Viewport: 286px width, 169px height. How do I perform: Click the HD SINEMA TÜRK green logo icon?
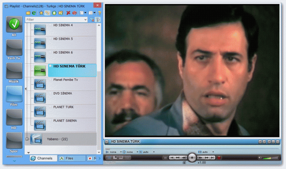(x=40, y=71)
